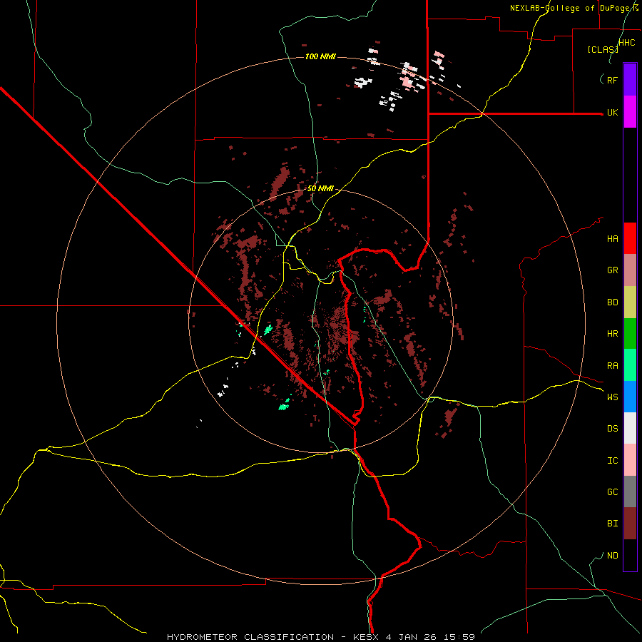Viewport: 642px width, 642px height.
Task: Click the WS legend label
Action: point(612,397)
